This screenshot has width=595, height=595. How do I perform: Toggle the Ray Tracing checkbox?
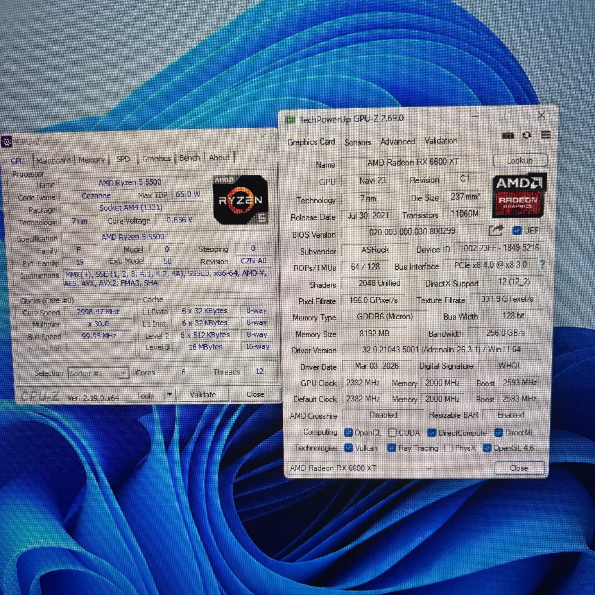point(391,448)
